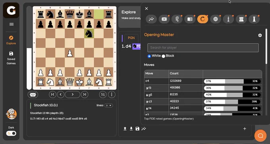Flip the board orientation icon
The image size is (270, 144).
(103, 95)
